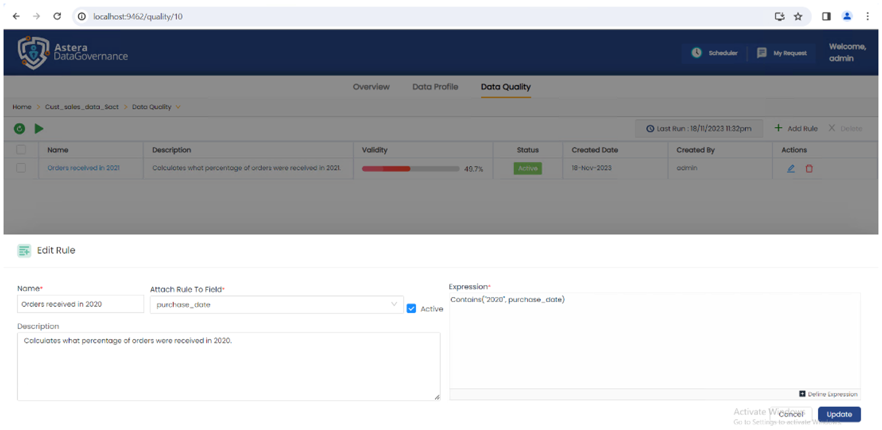Open the browser three-dot menu
The height and width of the screenshot is (430, 882).
pyautogui.click(x=868, y=17)
